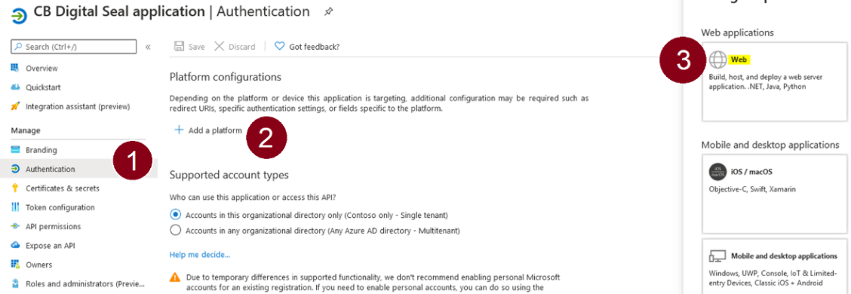
Task: Open the Branding menu item
Action: (x=41, y=150)
